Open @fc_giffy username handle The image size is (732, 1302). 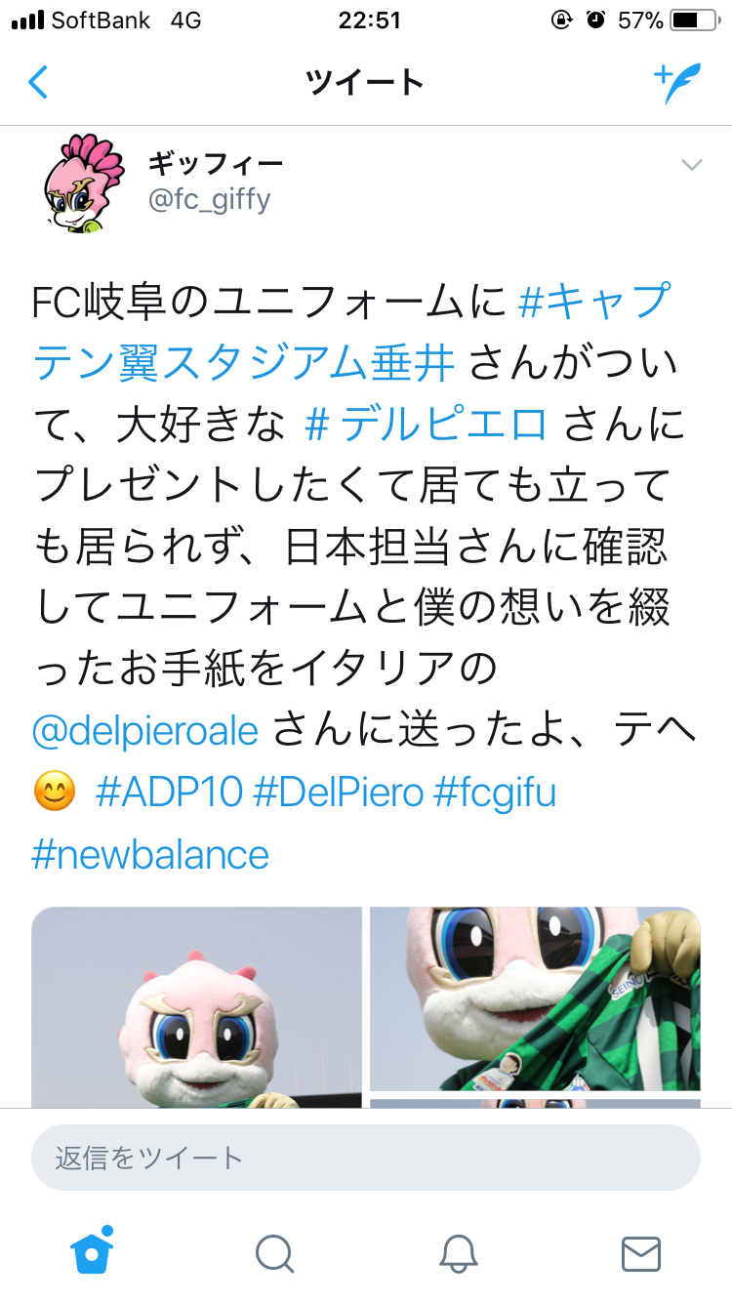[209, 199]
